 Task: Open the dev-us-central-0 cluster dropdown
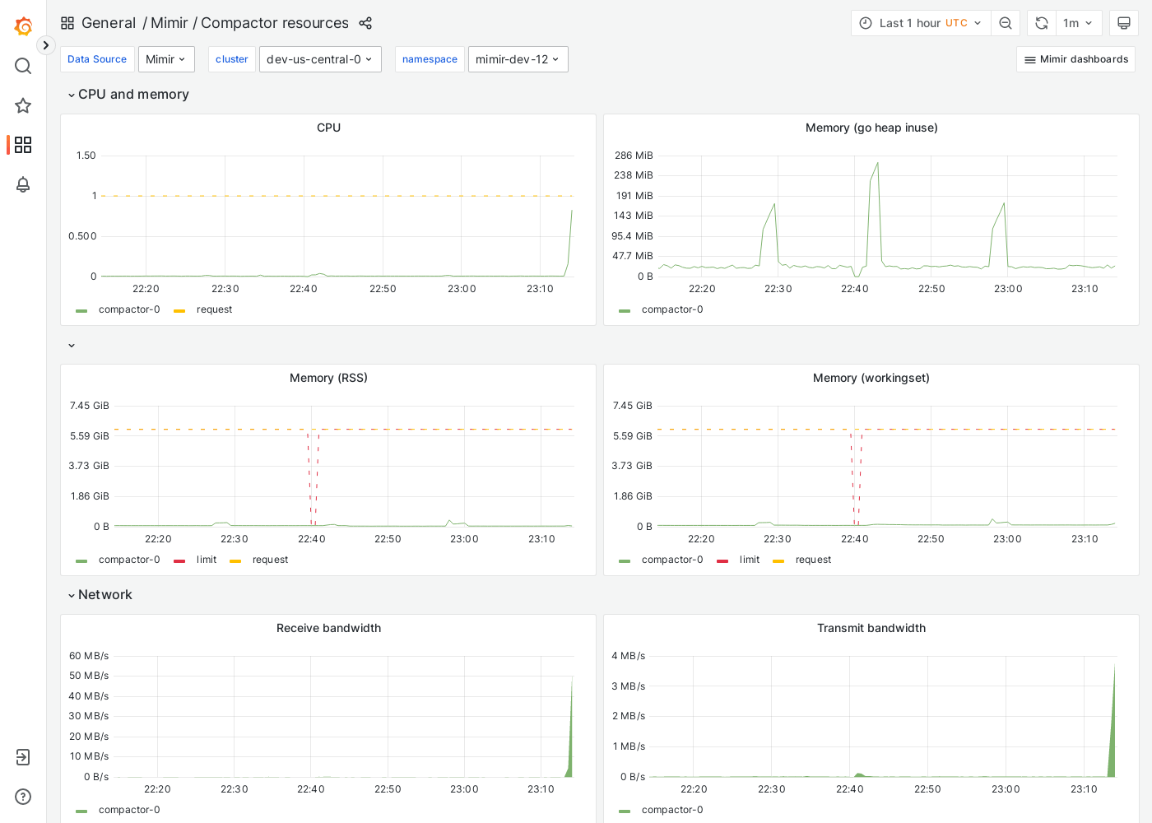coord(320,58)
